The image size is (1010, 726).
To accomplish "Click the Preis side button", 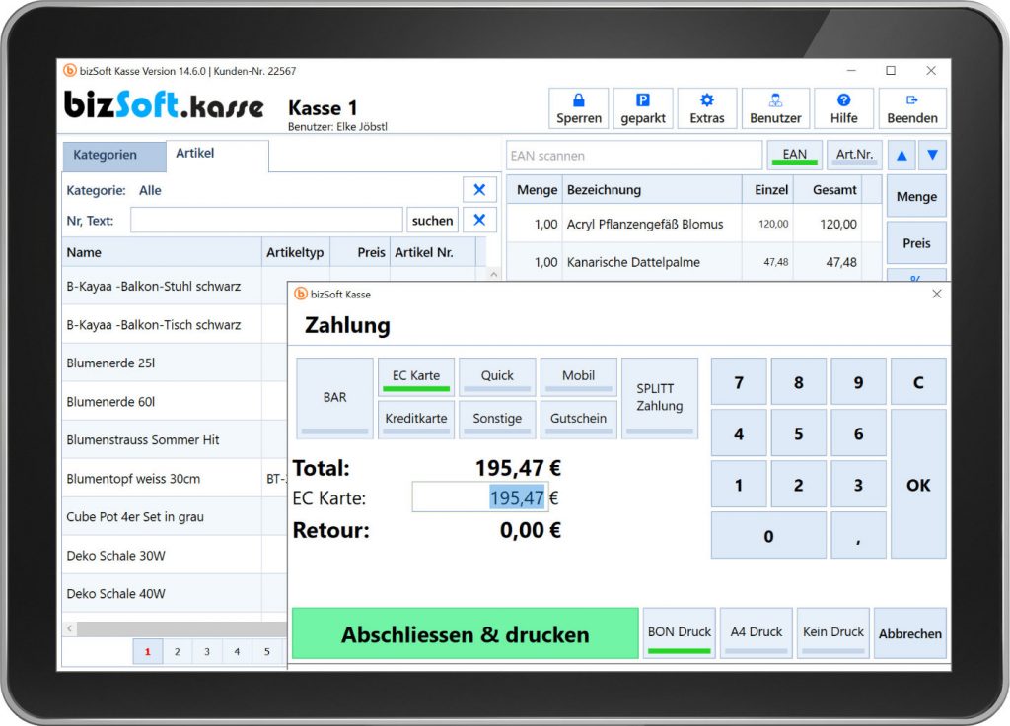I will [916, 243].
